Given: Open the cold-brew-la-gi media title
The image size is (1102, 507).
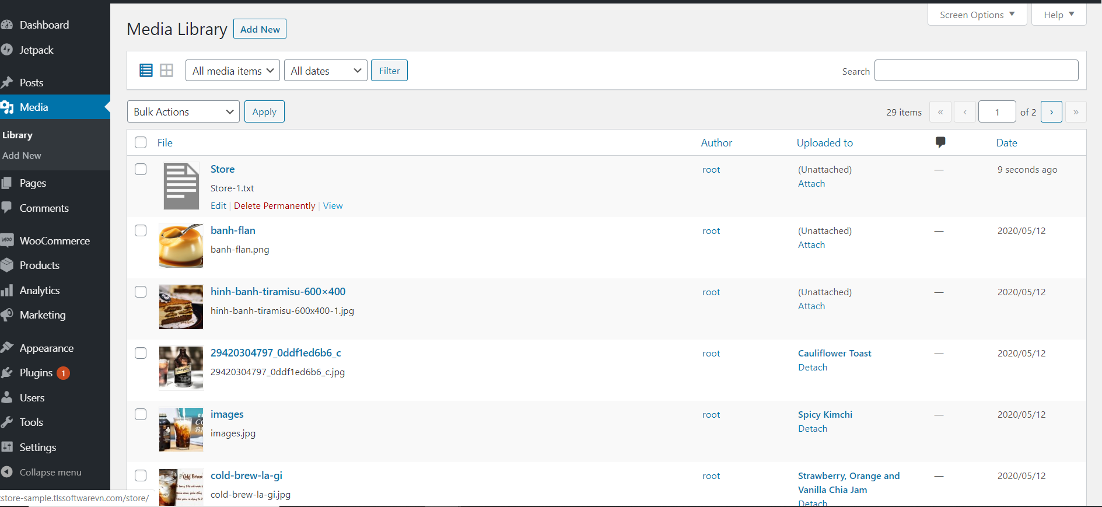Looking at the screenshot, I should tap(246, 475).
